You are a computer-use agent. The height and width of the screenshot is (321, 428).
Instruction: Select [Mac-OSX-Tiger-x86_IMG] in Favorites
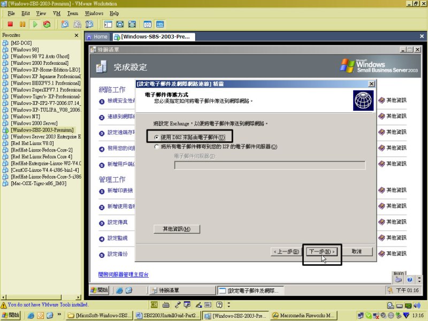(39, 184)
